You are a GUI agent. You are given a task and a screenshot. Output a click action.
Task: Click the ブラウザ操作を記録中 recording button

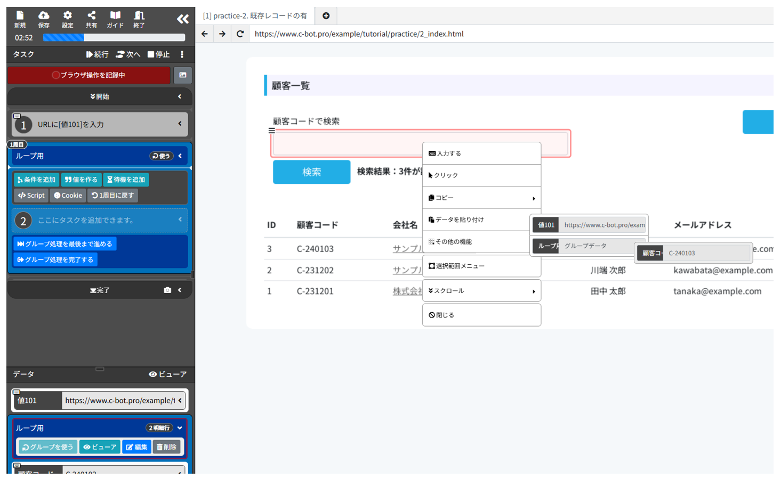[89, 75]
